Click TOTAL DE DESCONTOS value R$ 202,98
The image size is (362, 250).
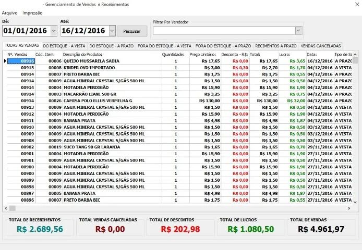tap(180, 229)
